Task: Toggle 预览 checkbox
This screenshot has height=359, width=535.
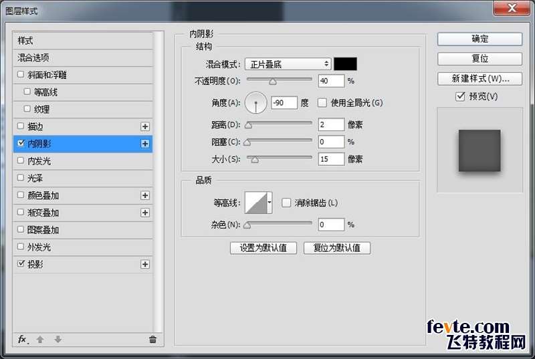Action: [x=460, y=96]
